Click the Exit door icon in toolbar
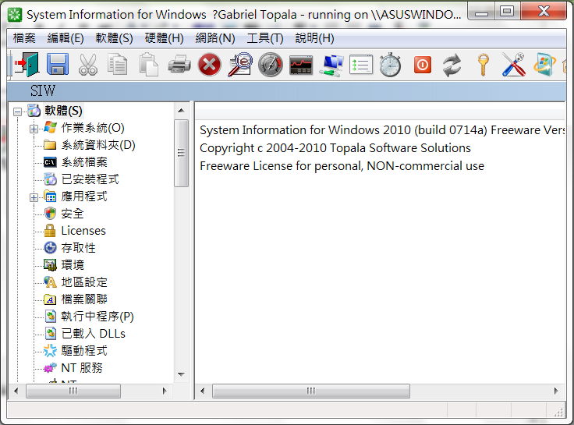The width and height of the screenshot is (574, 425). pos(27,65)
